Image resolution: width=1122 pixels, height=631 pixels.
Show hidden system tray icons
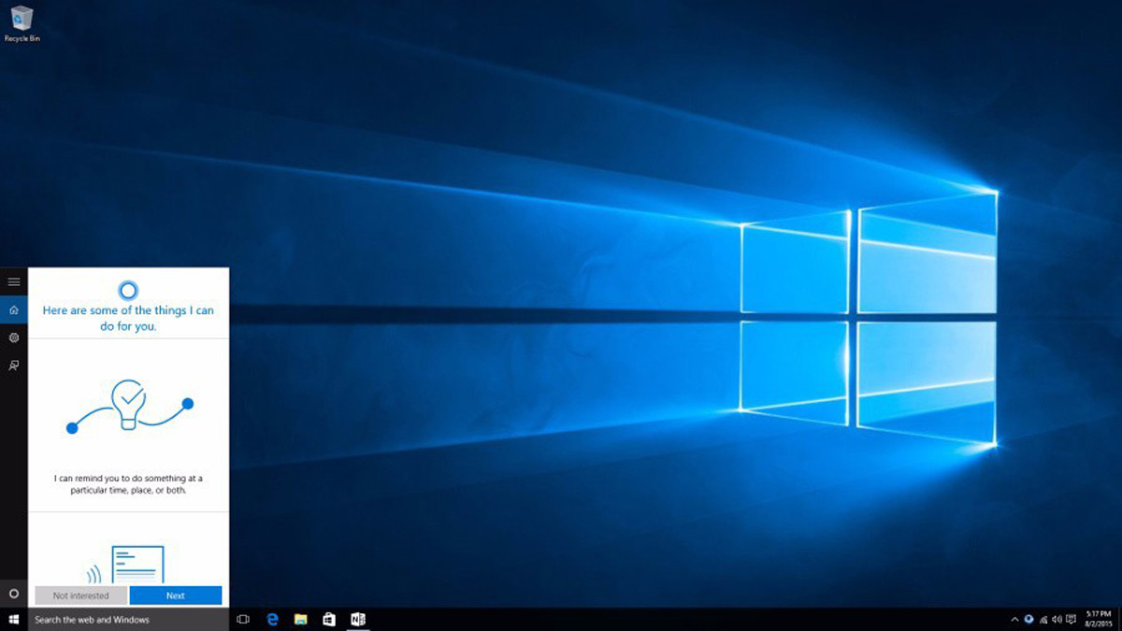click(x=1015, y=620)
